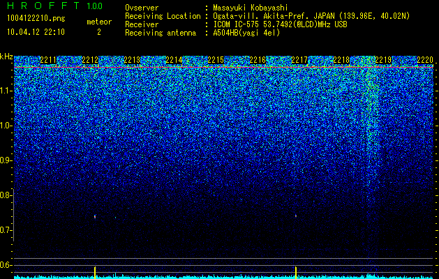Click the Receiver value ICOM IC-575
The height and width of the screenshot is (279, 439).
pos(237,24)
